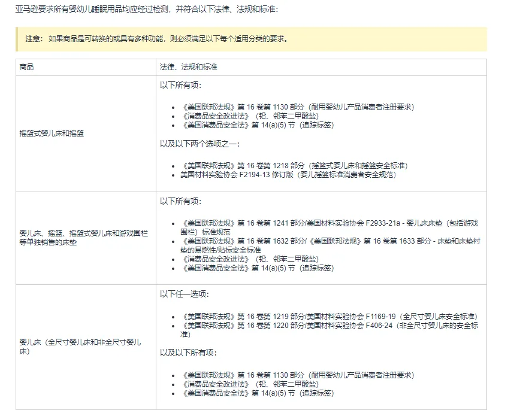This screenshot has height=410, width=520.
Task: Click the intro sentence about 亚马逊要求所有婴幼儿睡眠用品
Action: [147, 10]
